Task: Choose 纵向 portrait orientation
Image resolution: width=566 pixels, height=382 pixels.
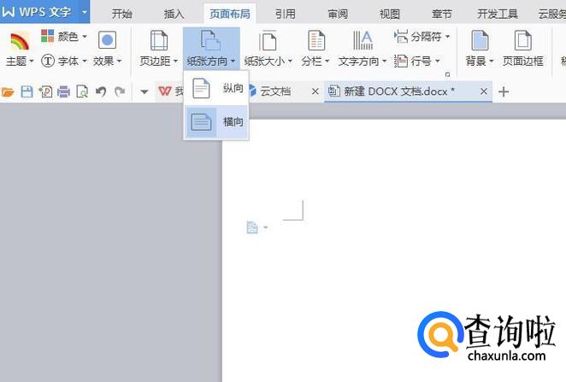Action: tap(216, 88)
